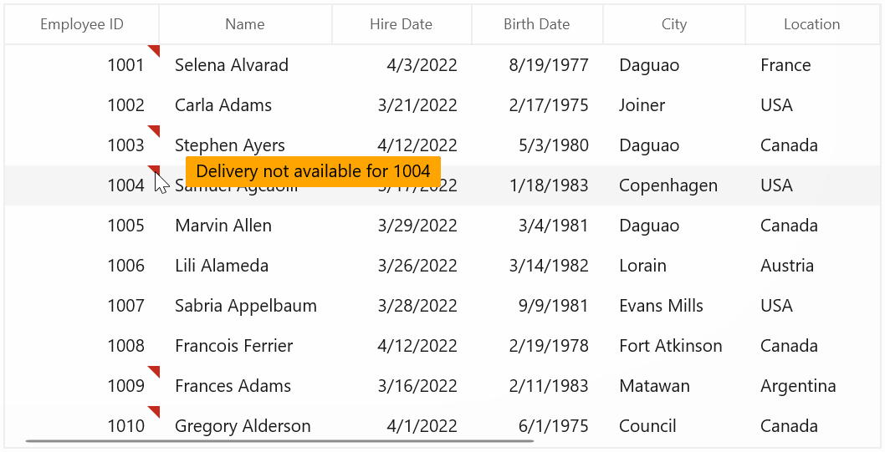Sort by the Employee ID column header
This screenshot has height=452, width=885.
[x=82, y=24]
